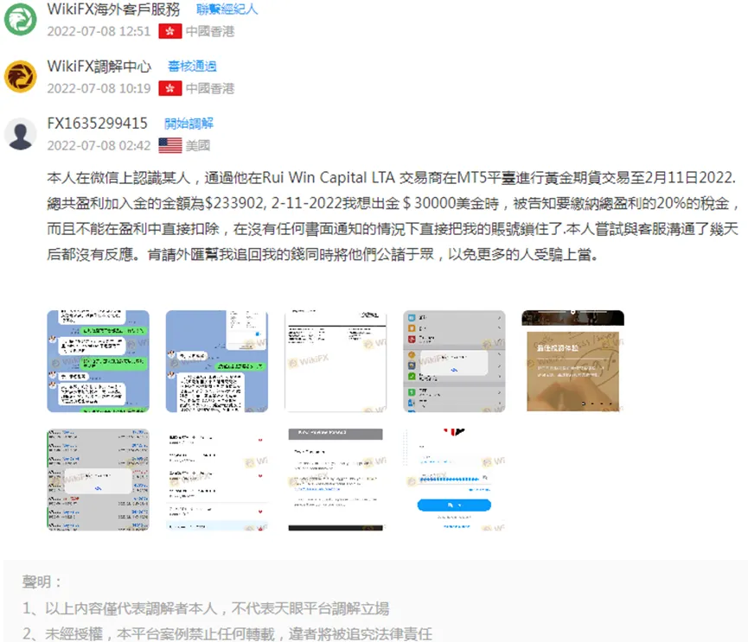
Task: Open the grey settings-list screenshot thumbnail
Action: pos(454,361)
